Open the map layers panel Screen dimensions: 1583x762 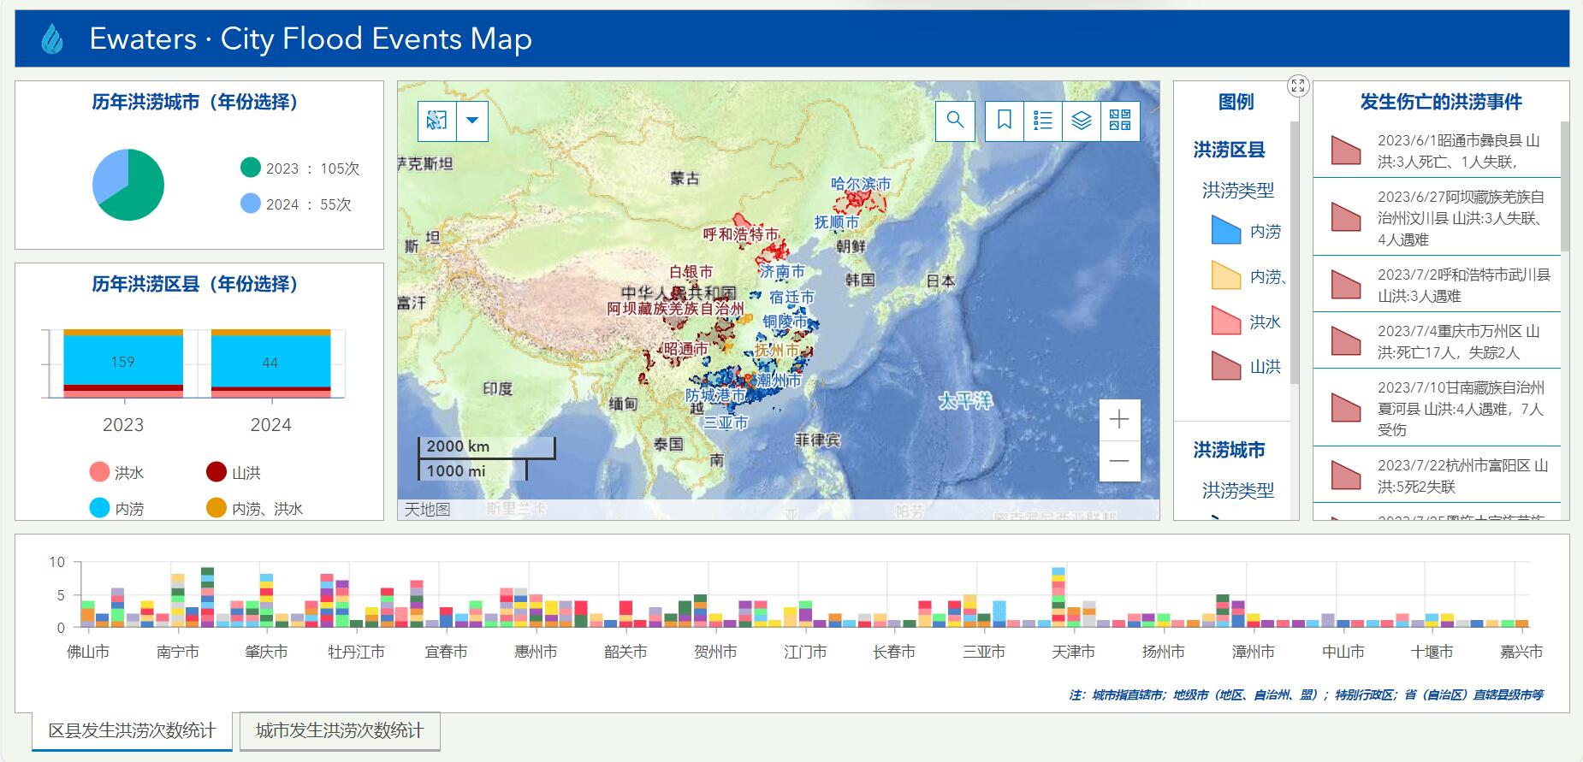pyautogui.click(x=1082, y=121)
